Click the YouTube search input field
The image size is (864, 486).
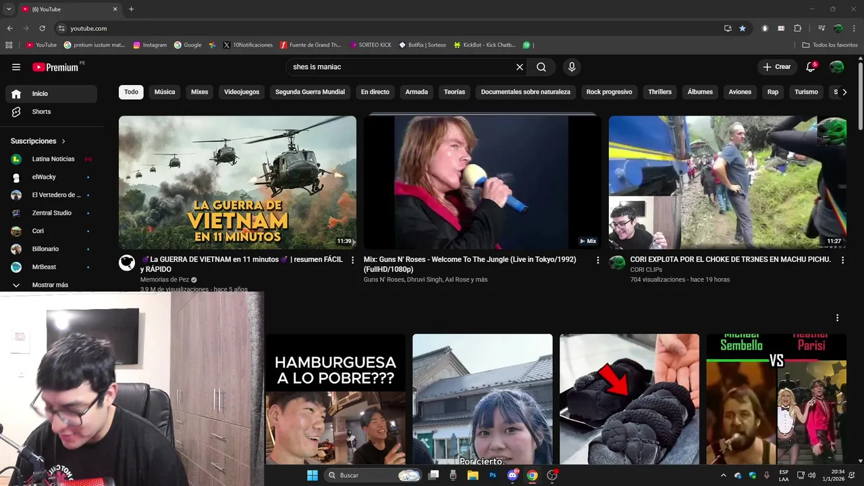click(402, 67)
